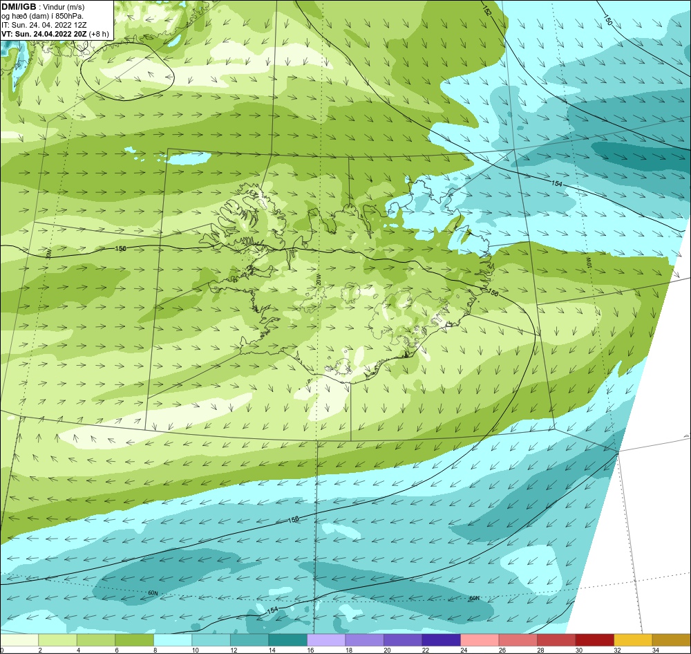
Task: Choose the 30–32 m/s dark red legend swatch
Action: [x=594, y=640]
